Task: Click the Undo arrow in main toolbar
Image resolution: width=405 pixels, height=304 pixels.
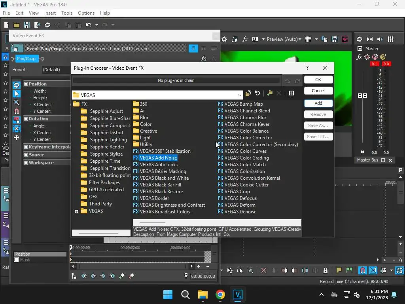Action: [89, 25]
